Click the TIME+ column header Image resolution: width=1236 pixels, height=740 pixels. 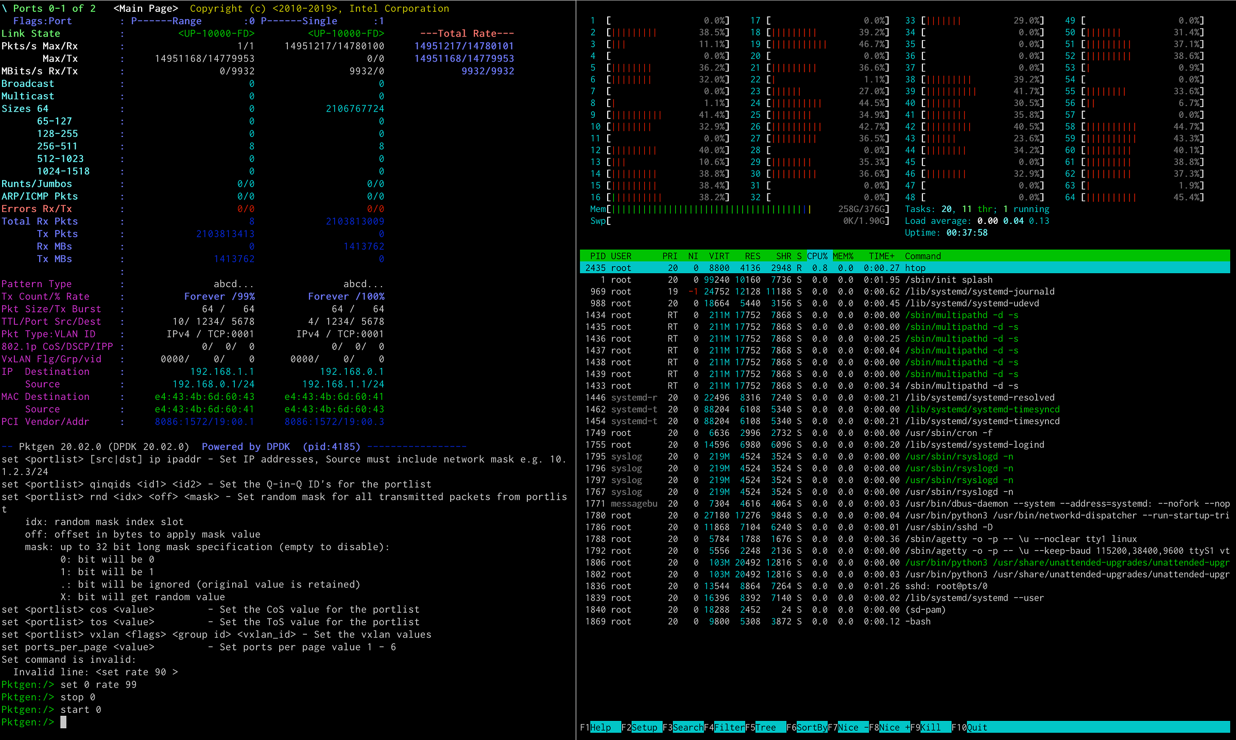point(882,256)
